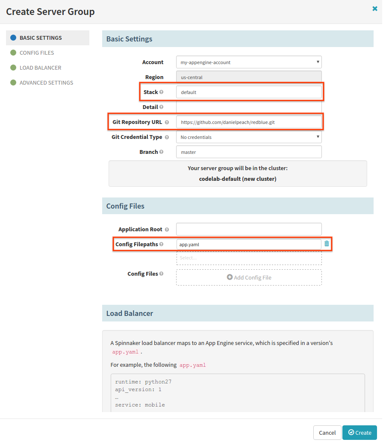Open help tooltip for Branch field
Screen dimensions: 383x445
[x=164, y=152]
